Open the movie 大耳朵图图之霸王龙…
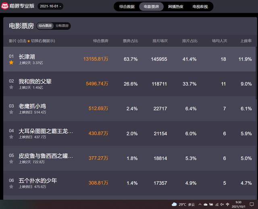This screenshot has width=258, height=209. point(46,131)
